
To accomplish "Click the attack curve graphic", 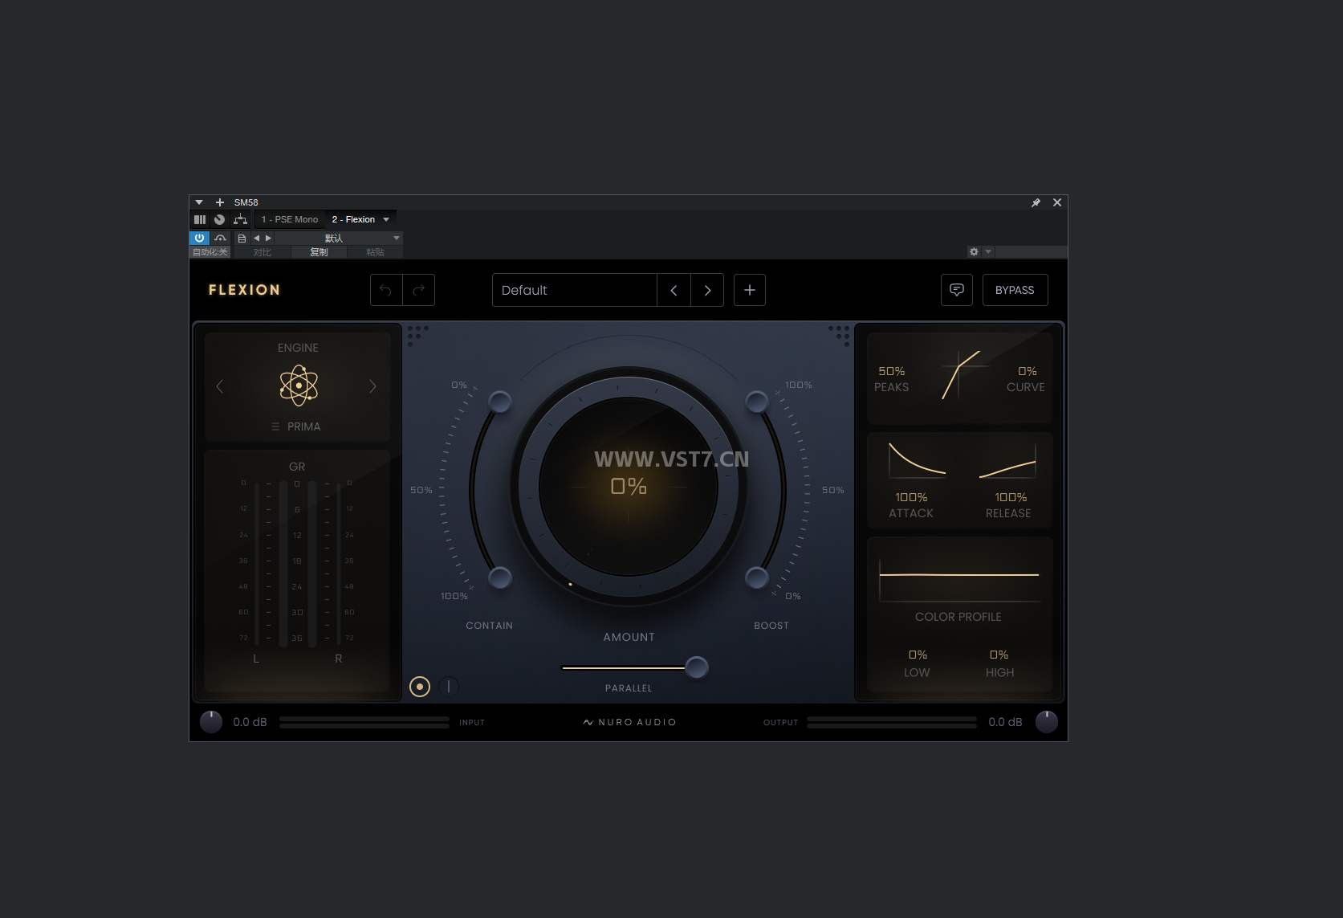I will pos(917,459).
